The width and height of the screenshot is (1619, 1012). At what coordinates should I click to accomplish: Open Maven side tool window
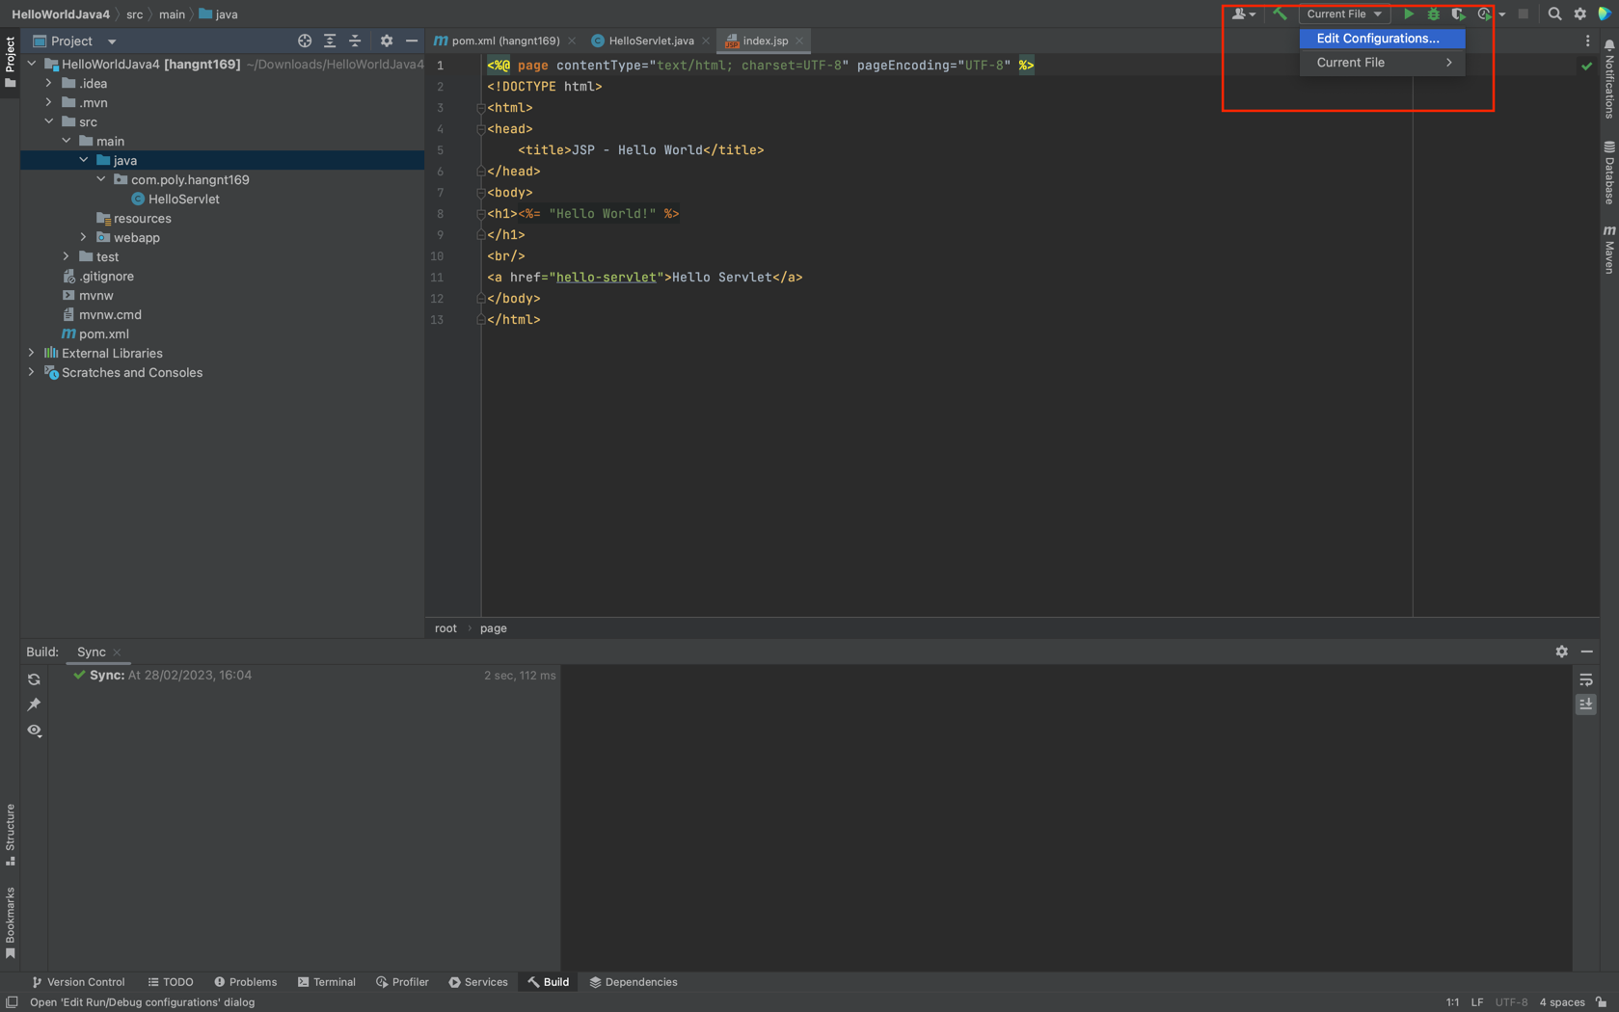[1609, 250]
